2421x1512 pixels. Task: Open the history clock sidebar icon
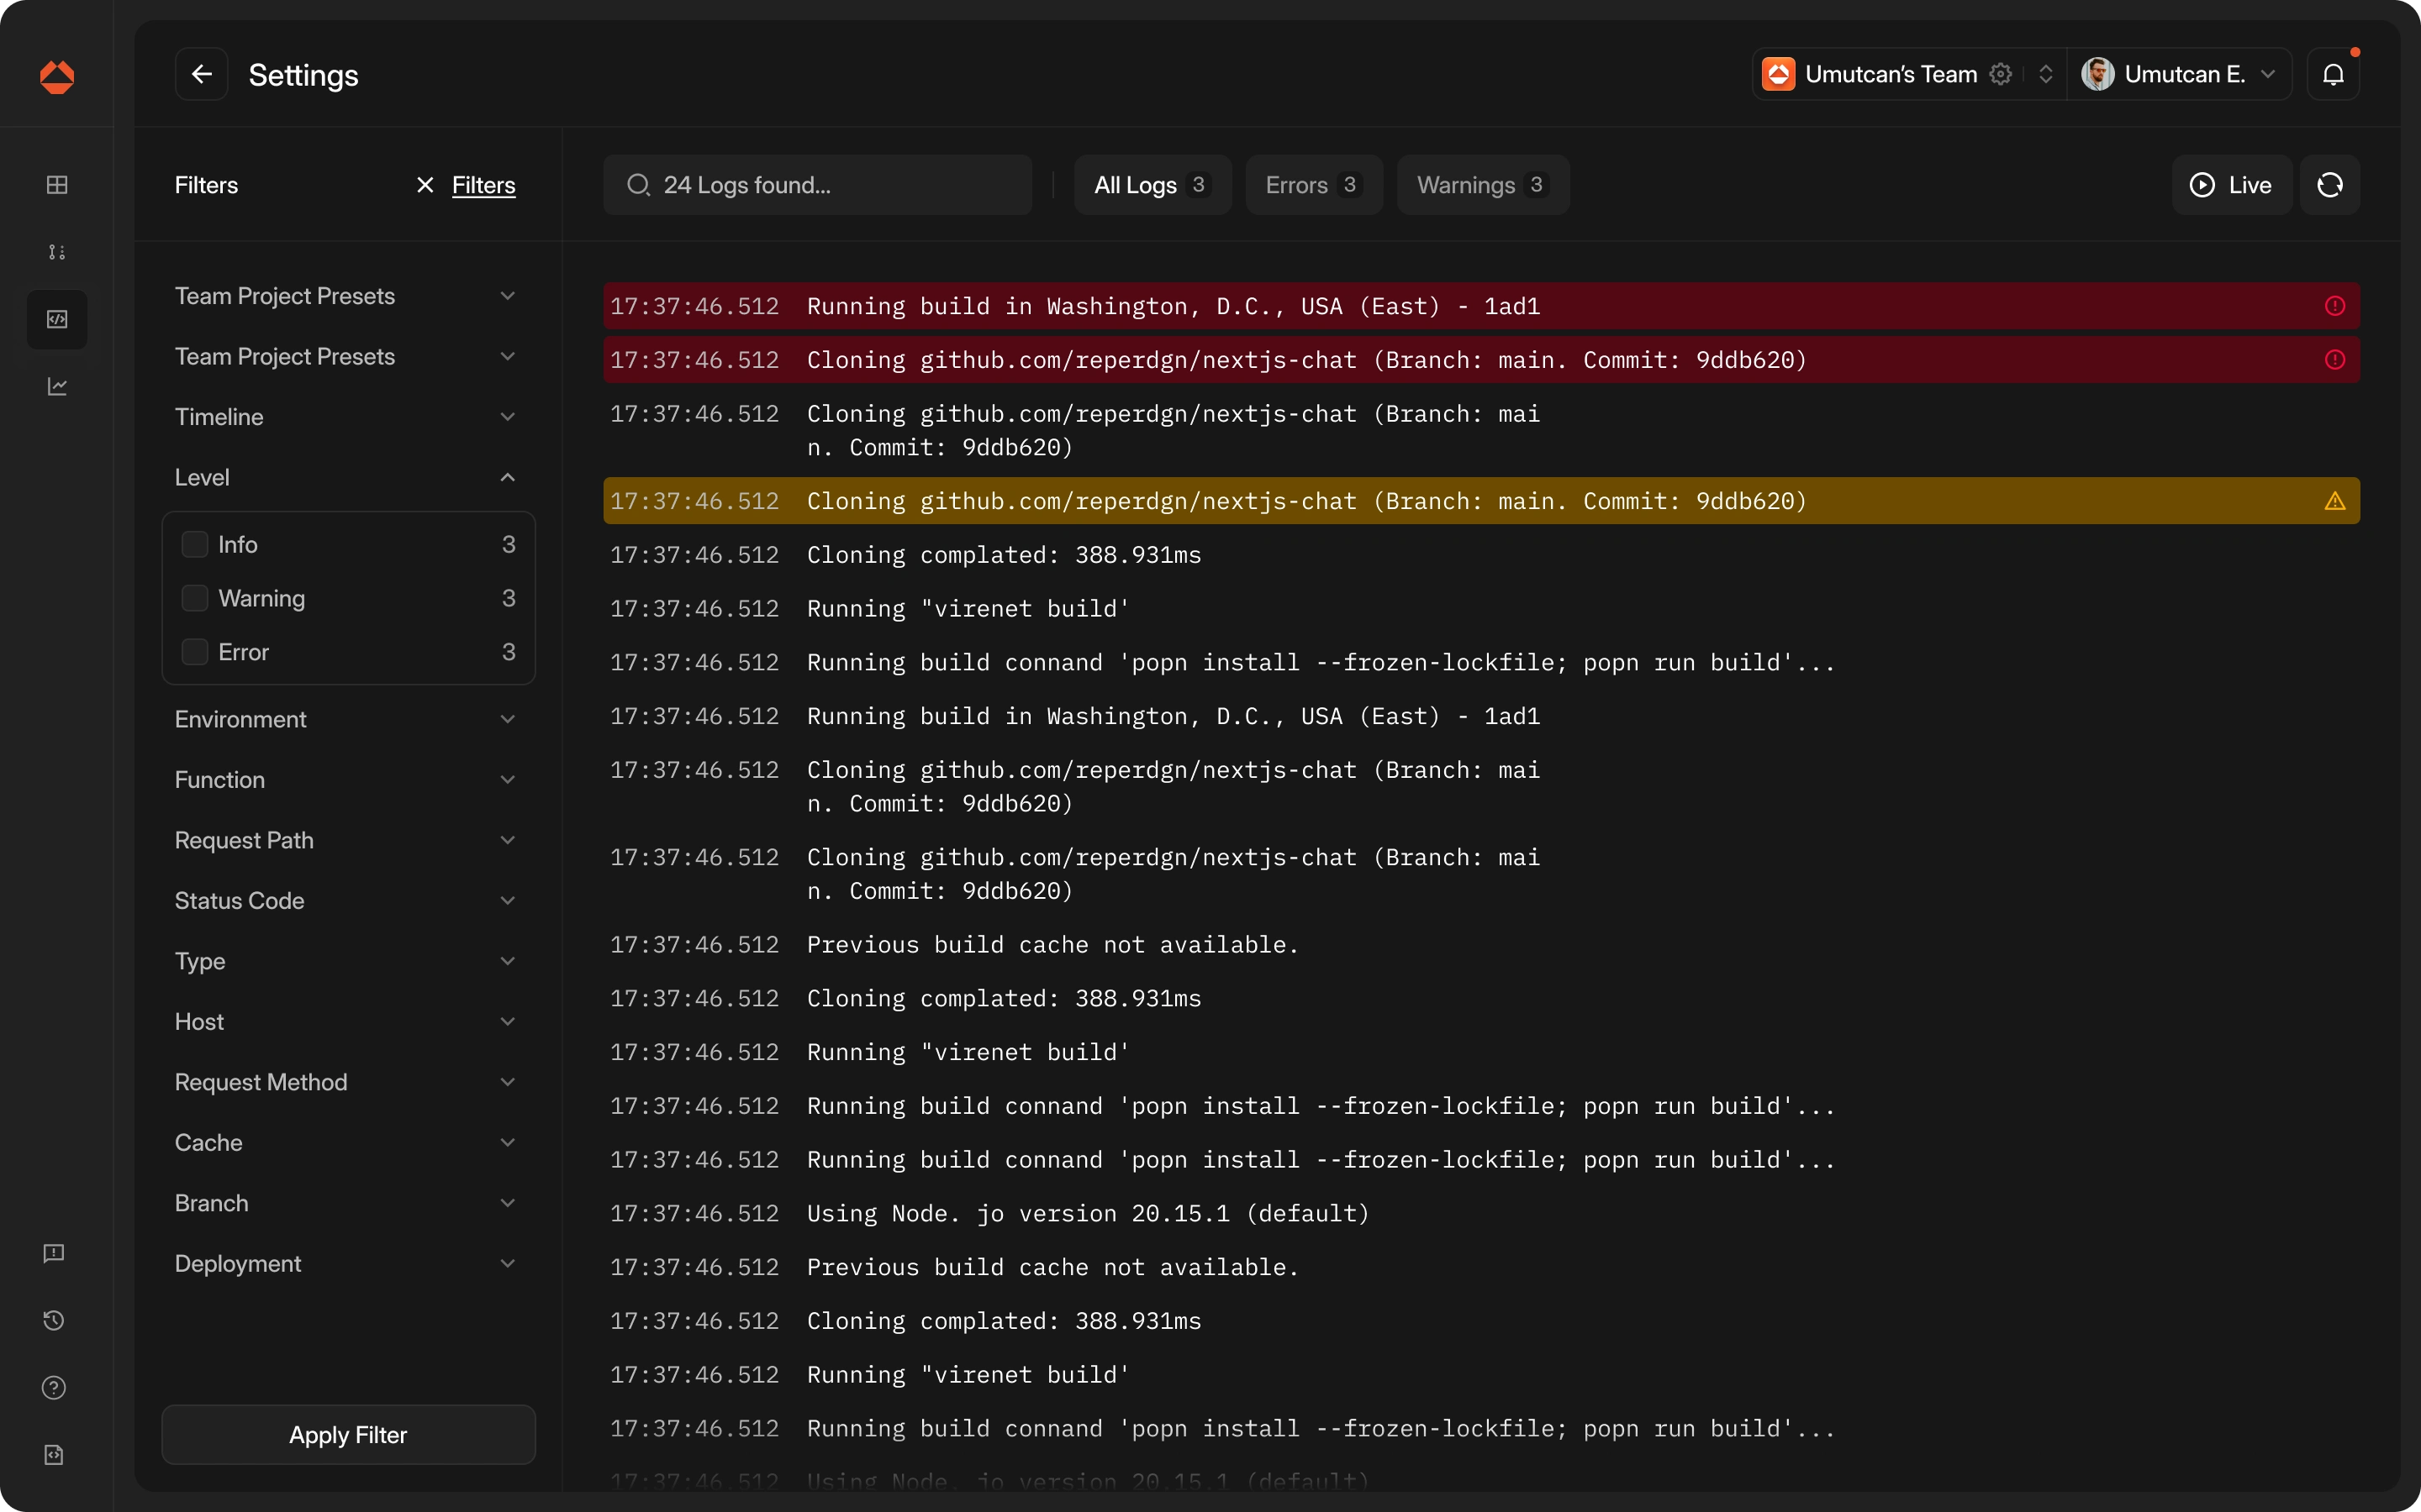pos(54,1320)
